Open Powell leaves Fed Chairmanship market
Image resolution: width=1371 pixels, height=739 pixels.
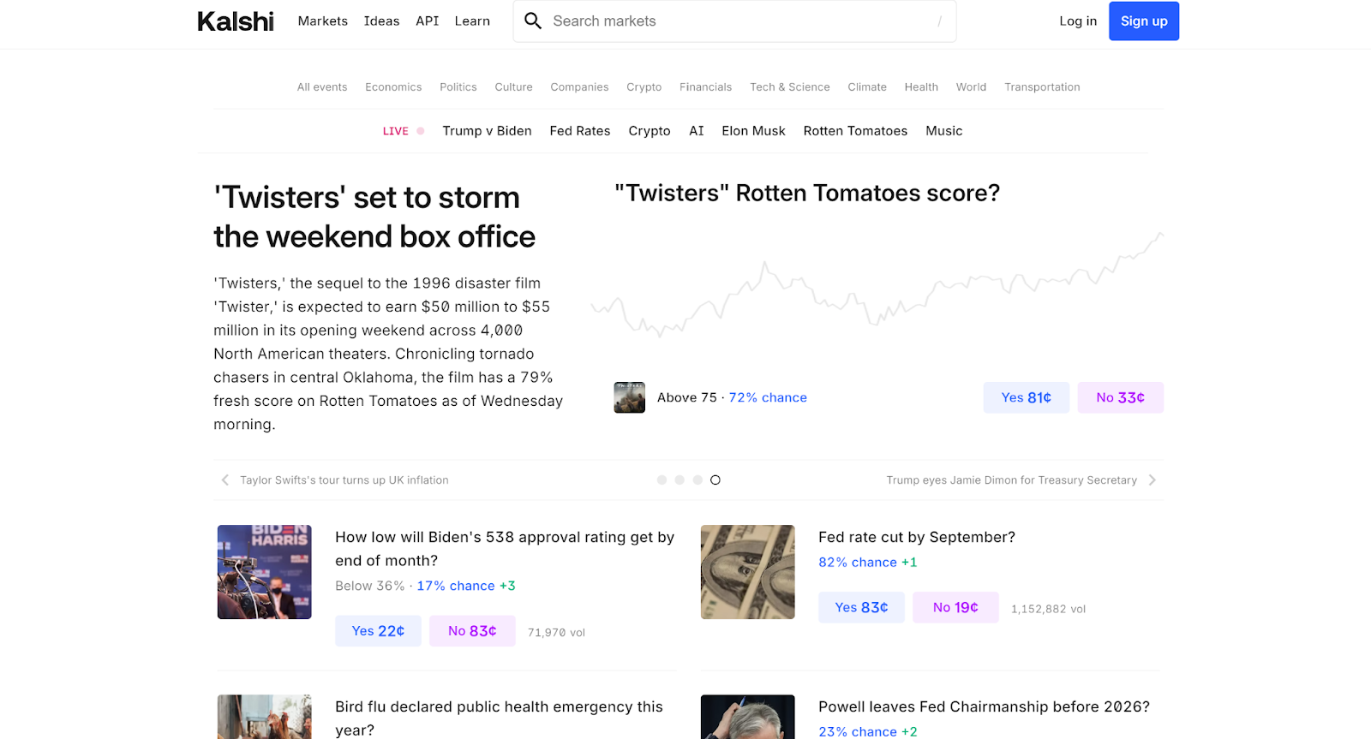(x=984, y=706)
